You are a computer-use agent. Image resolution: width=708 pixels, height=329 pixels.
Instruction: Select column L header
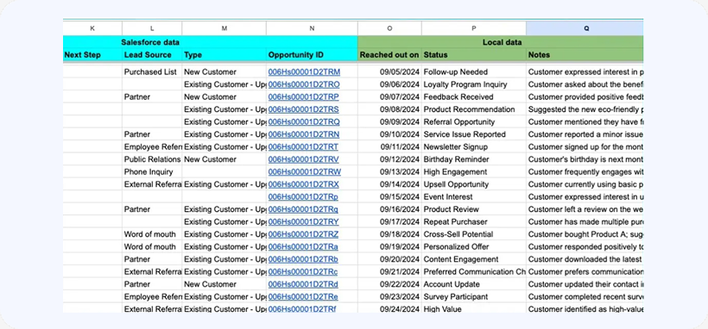pyautogui.click(x=152, y=28)
